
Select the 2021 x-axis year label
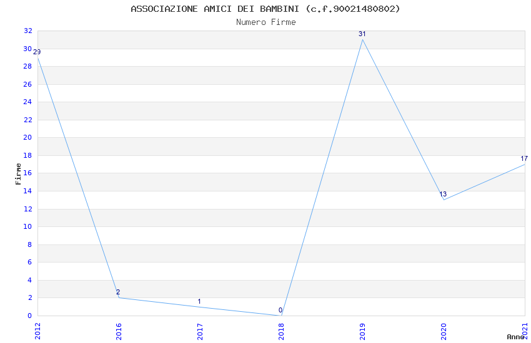coord(525,331)
